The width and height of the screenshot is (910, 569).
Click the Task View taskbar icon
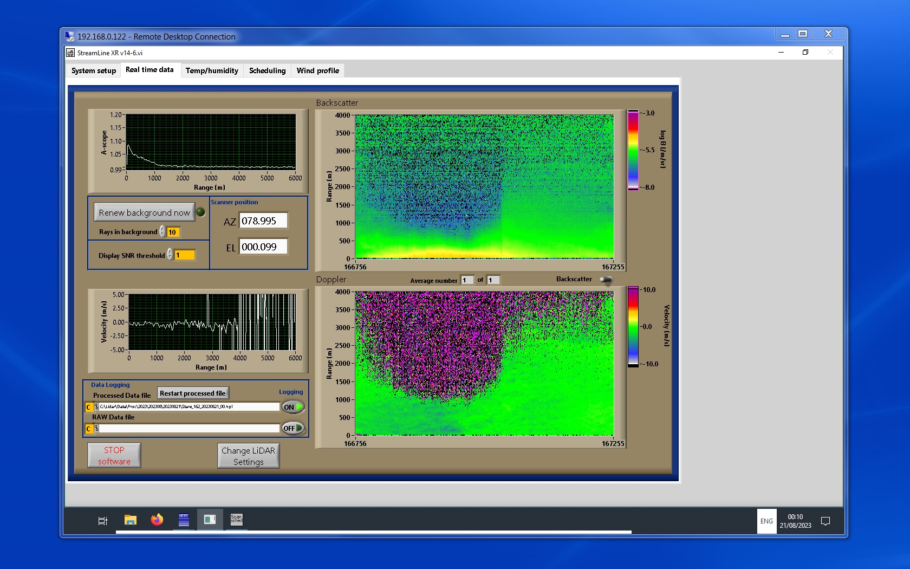(x=102, y=521)
